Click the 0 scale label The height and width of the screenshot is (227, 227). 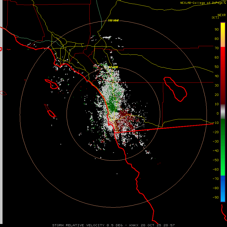[218, 113]
